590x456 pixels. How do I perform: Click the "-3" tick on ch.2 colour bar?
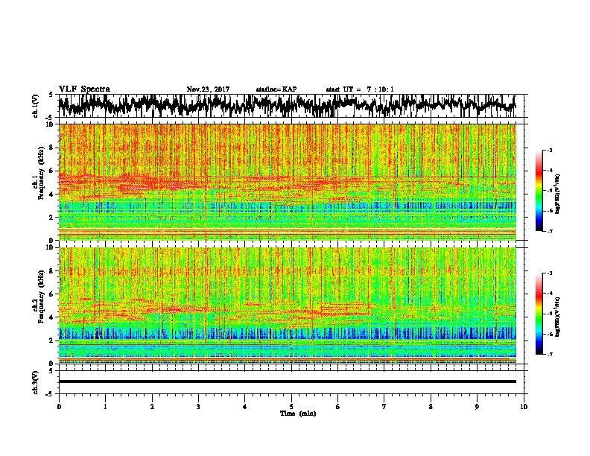(549, 273)
